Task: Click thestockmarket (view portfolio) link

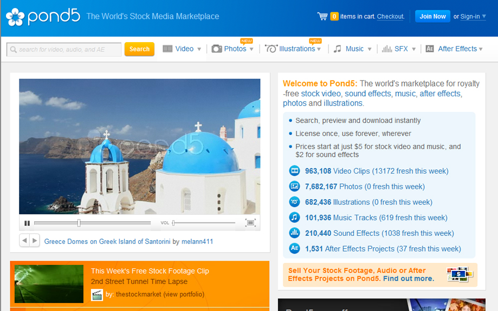Action: click(160, 295)
